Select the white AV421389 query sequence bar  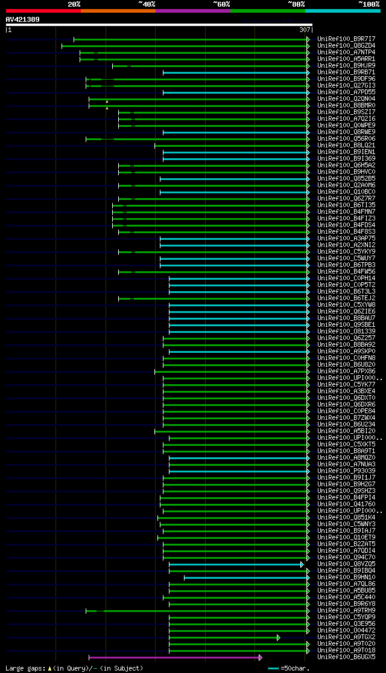coord(159,25)
